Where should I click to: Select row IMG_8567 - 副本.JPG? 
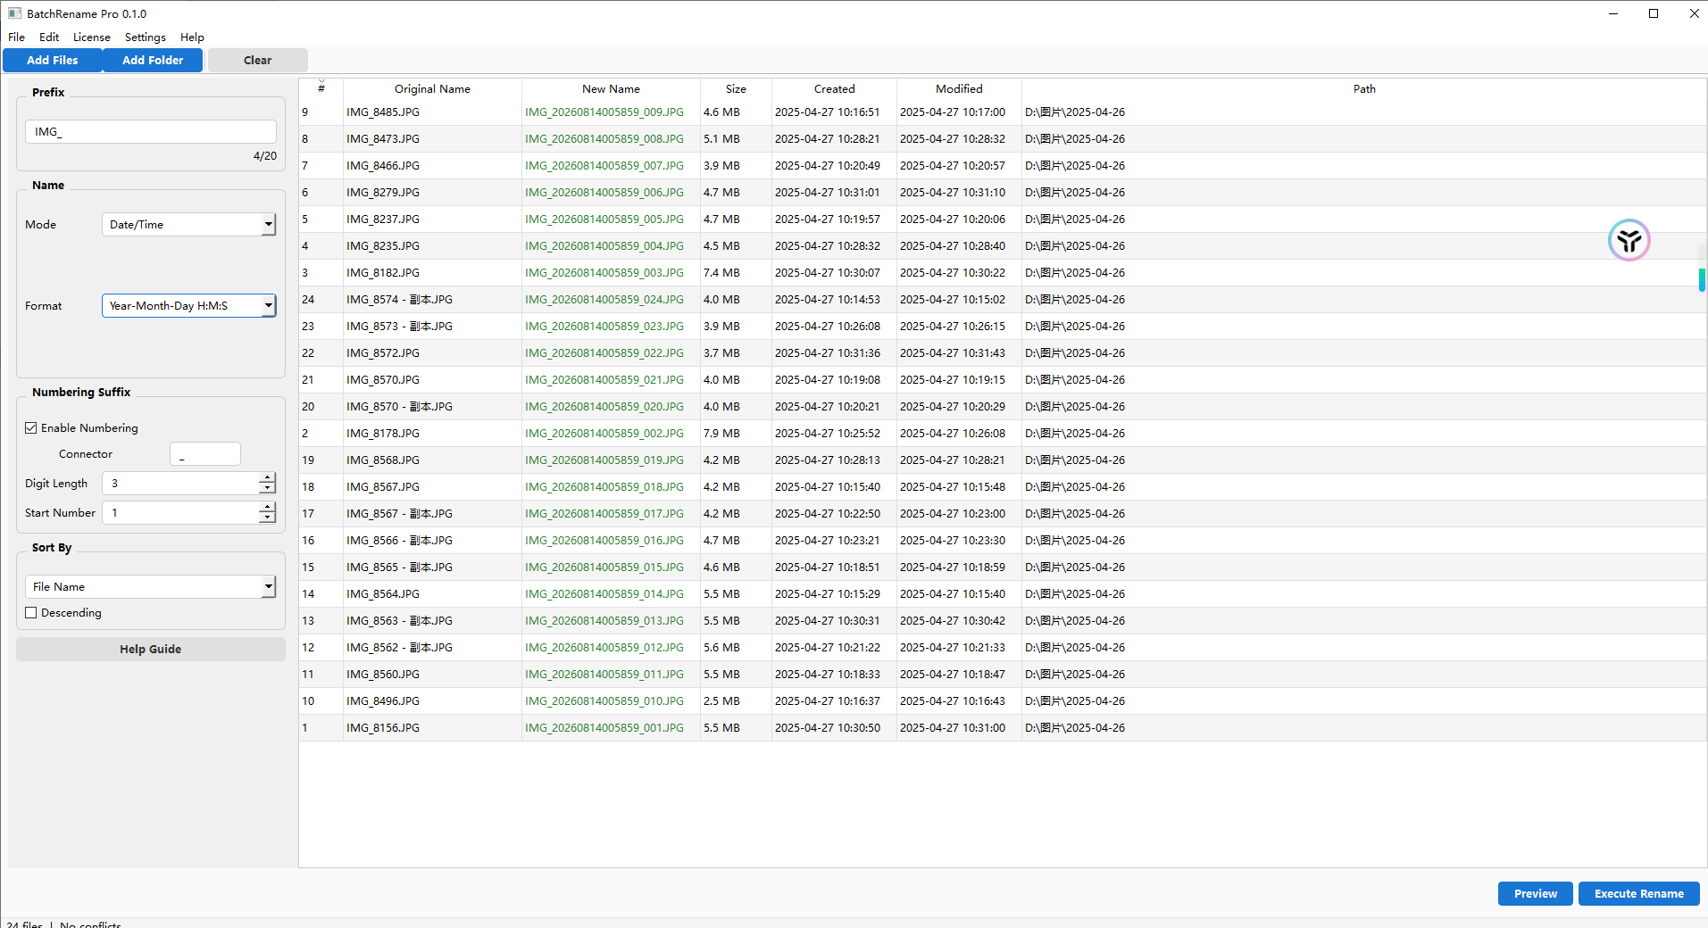click(x=1003, y=514)
